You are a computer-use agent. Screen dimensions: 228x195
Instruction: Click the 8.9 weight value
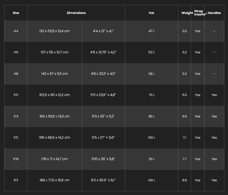point(185,180)
